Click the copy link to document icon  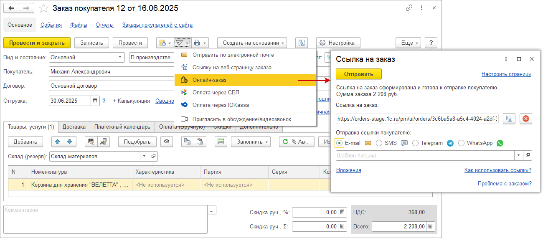[x=409, y=9]
